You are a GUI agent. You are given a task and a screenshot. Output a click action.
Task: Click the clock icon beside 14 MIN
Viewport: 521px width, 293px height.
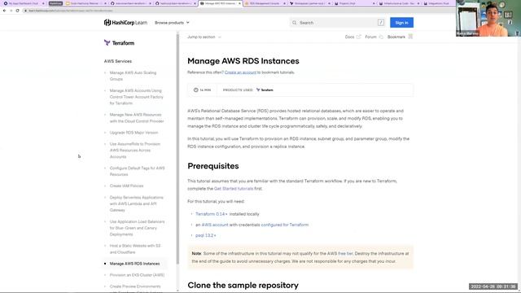point(195,90)
